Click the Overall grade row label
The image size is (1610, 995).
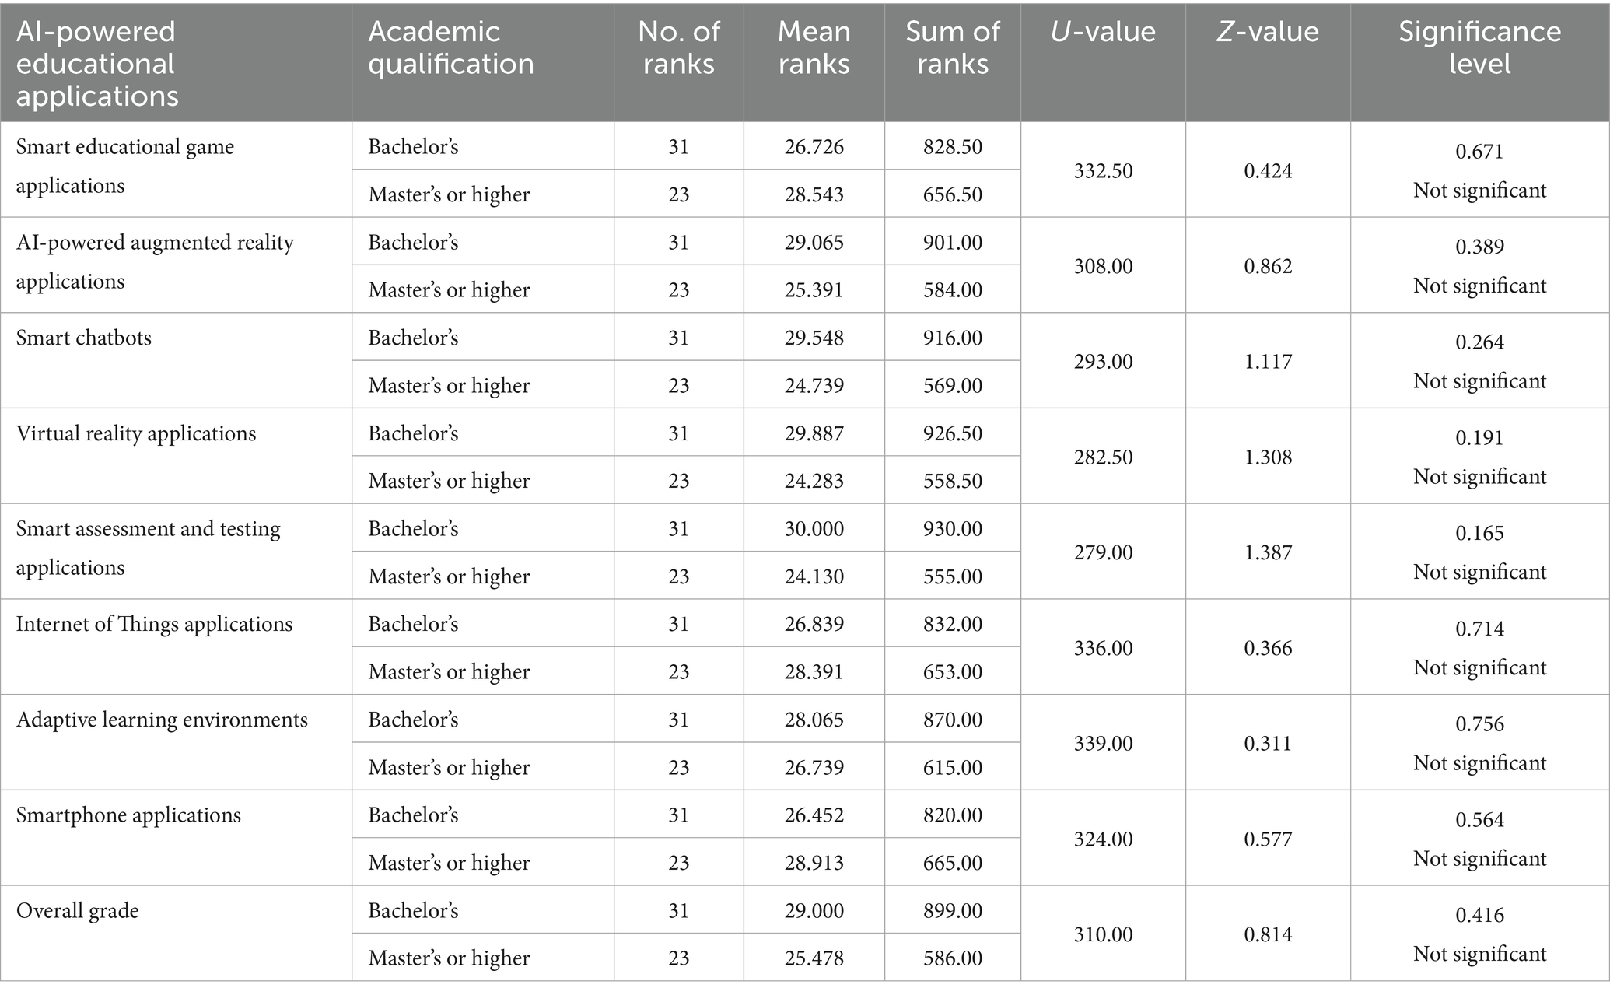pos(78,911)
